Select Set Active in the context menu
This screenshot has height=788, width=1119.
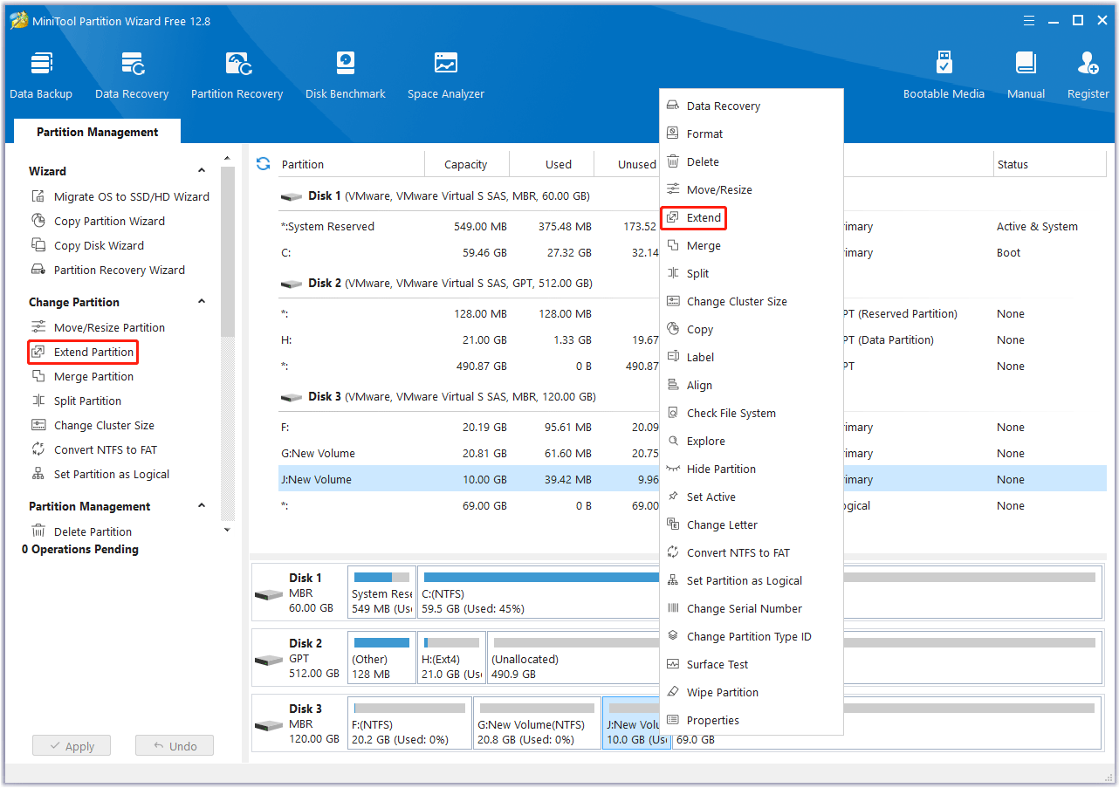coord(751,497)
